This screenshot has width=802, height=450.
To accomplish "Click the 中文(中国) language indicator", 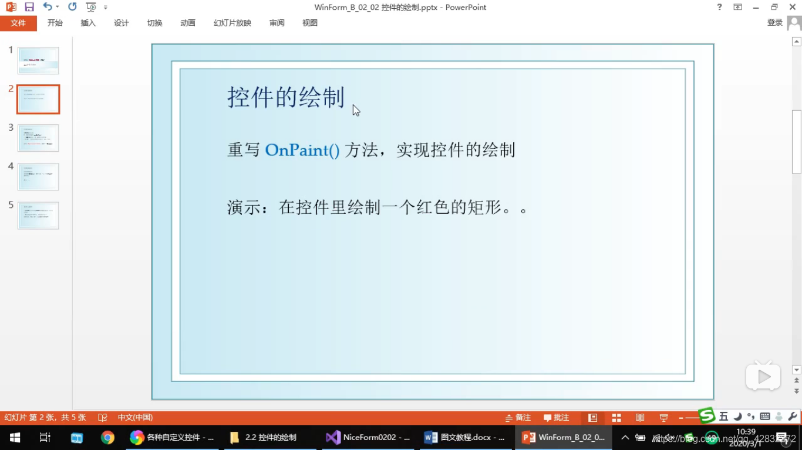I will [135, 418].
